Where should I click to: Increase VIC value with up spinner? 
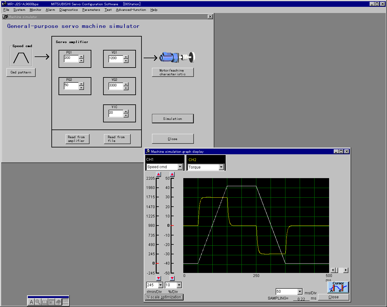click(x=126, y=112)
